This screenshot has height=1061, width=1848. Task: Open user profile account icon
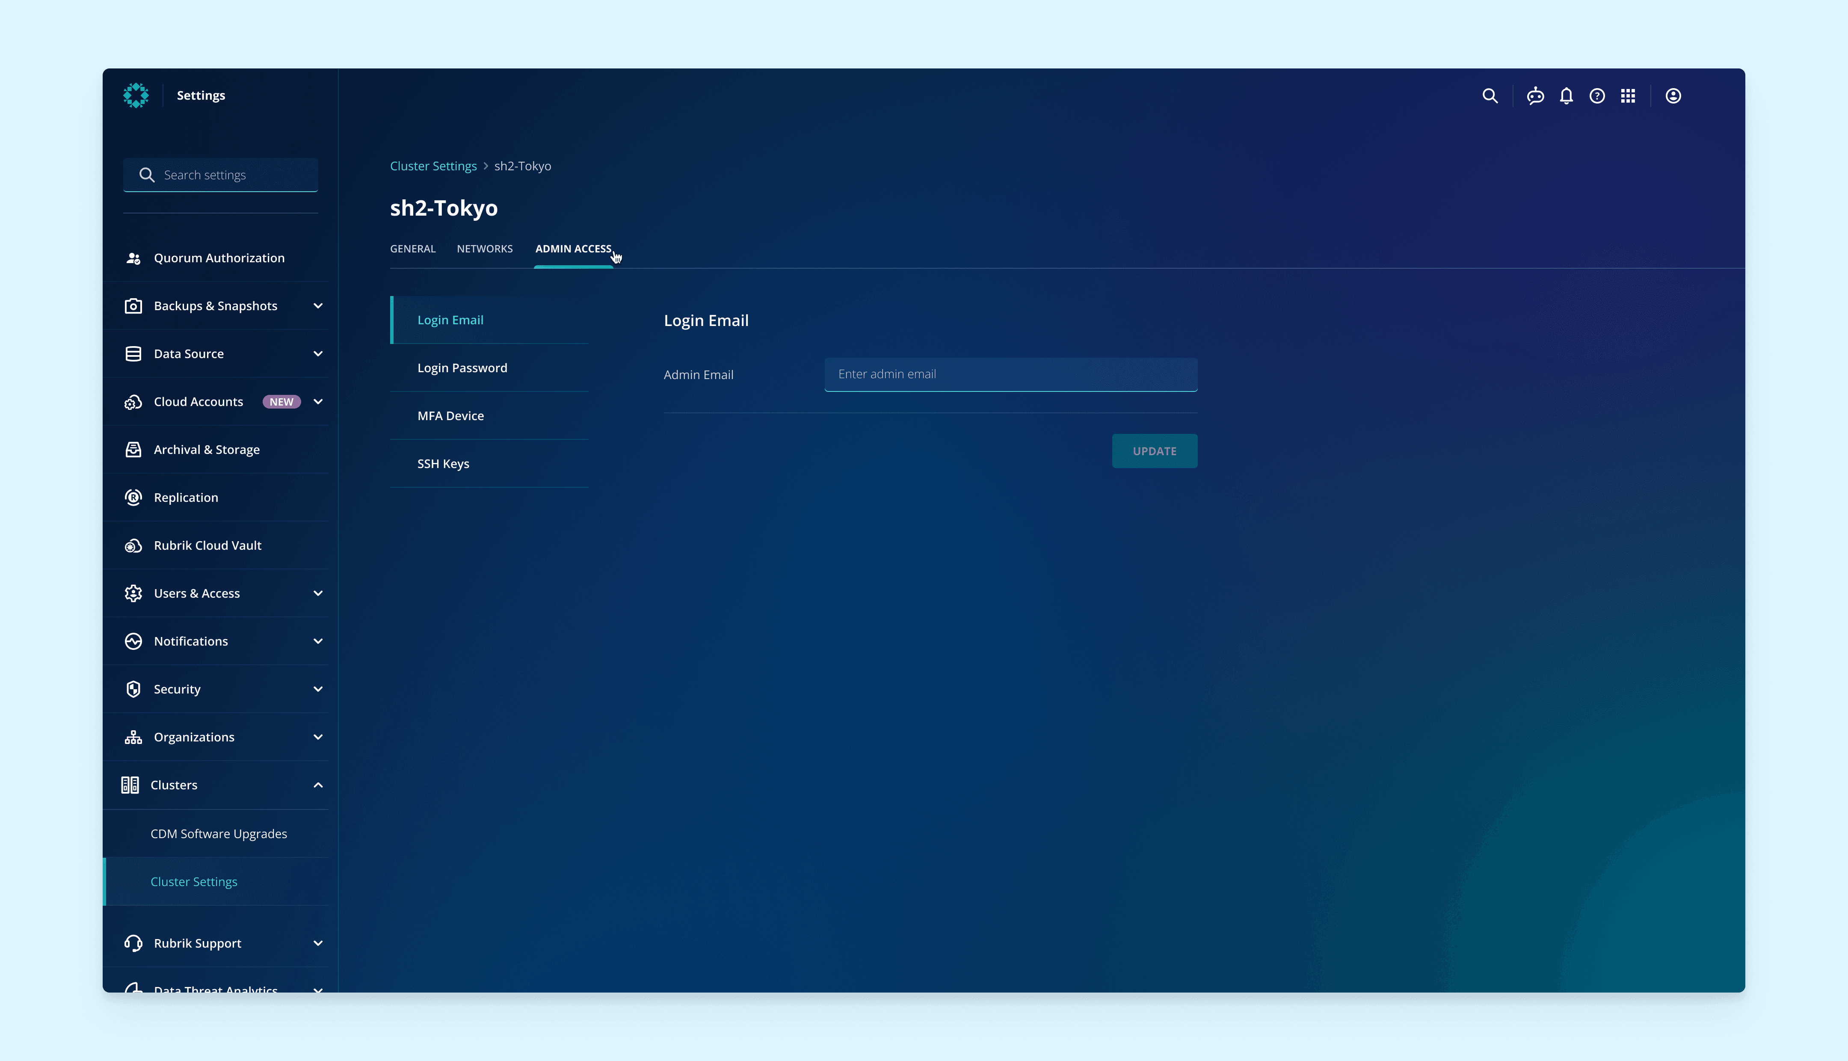[1673, 95]
